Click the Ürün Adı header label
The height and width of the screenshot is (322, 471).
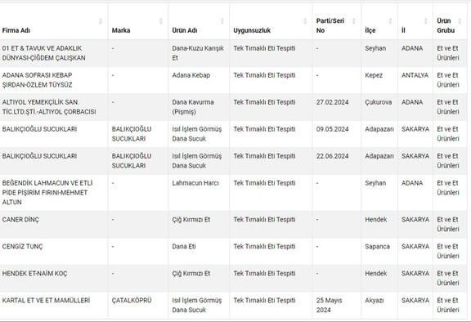coord(185,30)
